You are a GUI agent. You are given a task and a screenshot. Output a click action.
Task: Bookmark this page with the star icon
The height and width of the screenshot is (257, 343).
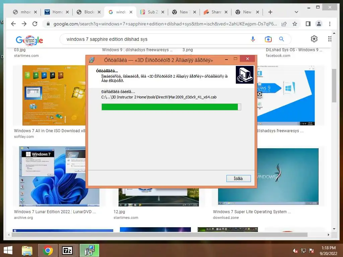coord(295,24)
